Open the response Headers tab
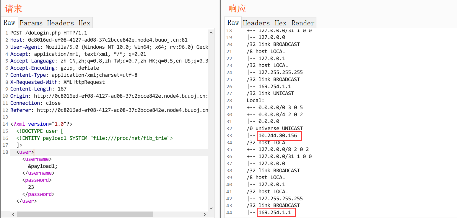 click(256, 23)
